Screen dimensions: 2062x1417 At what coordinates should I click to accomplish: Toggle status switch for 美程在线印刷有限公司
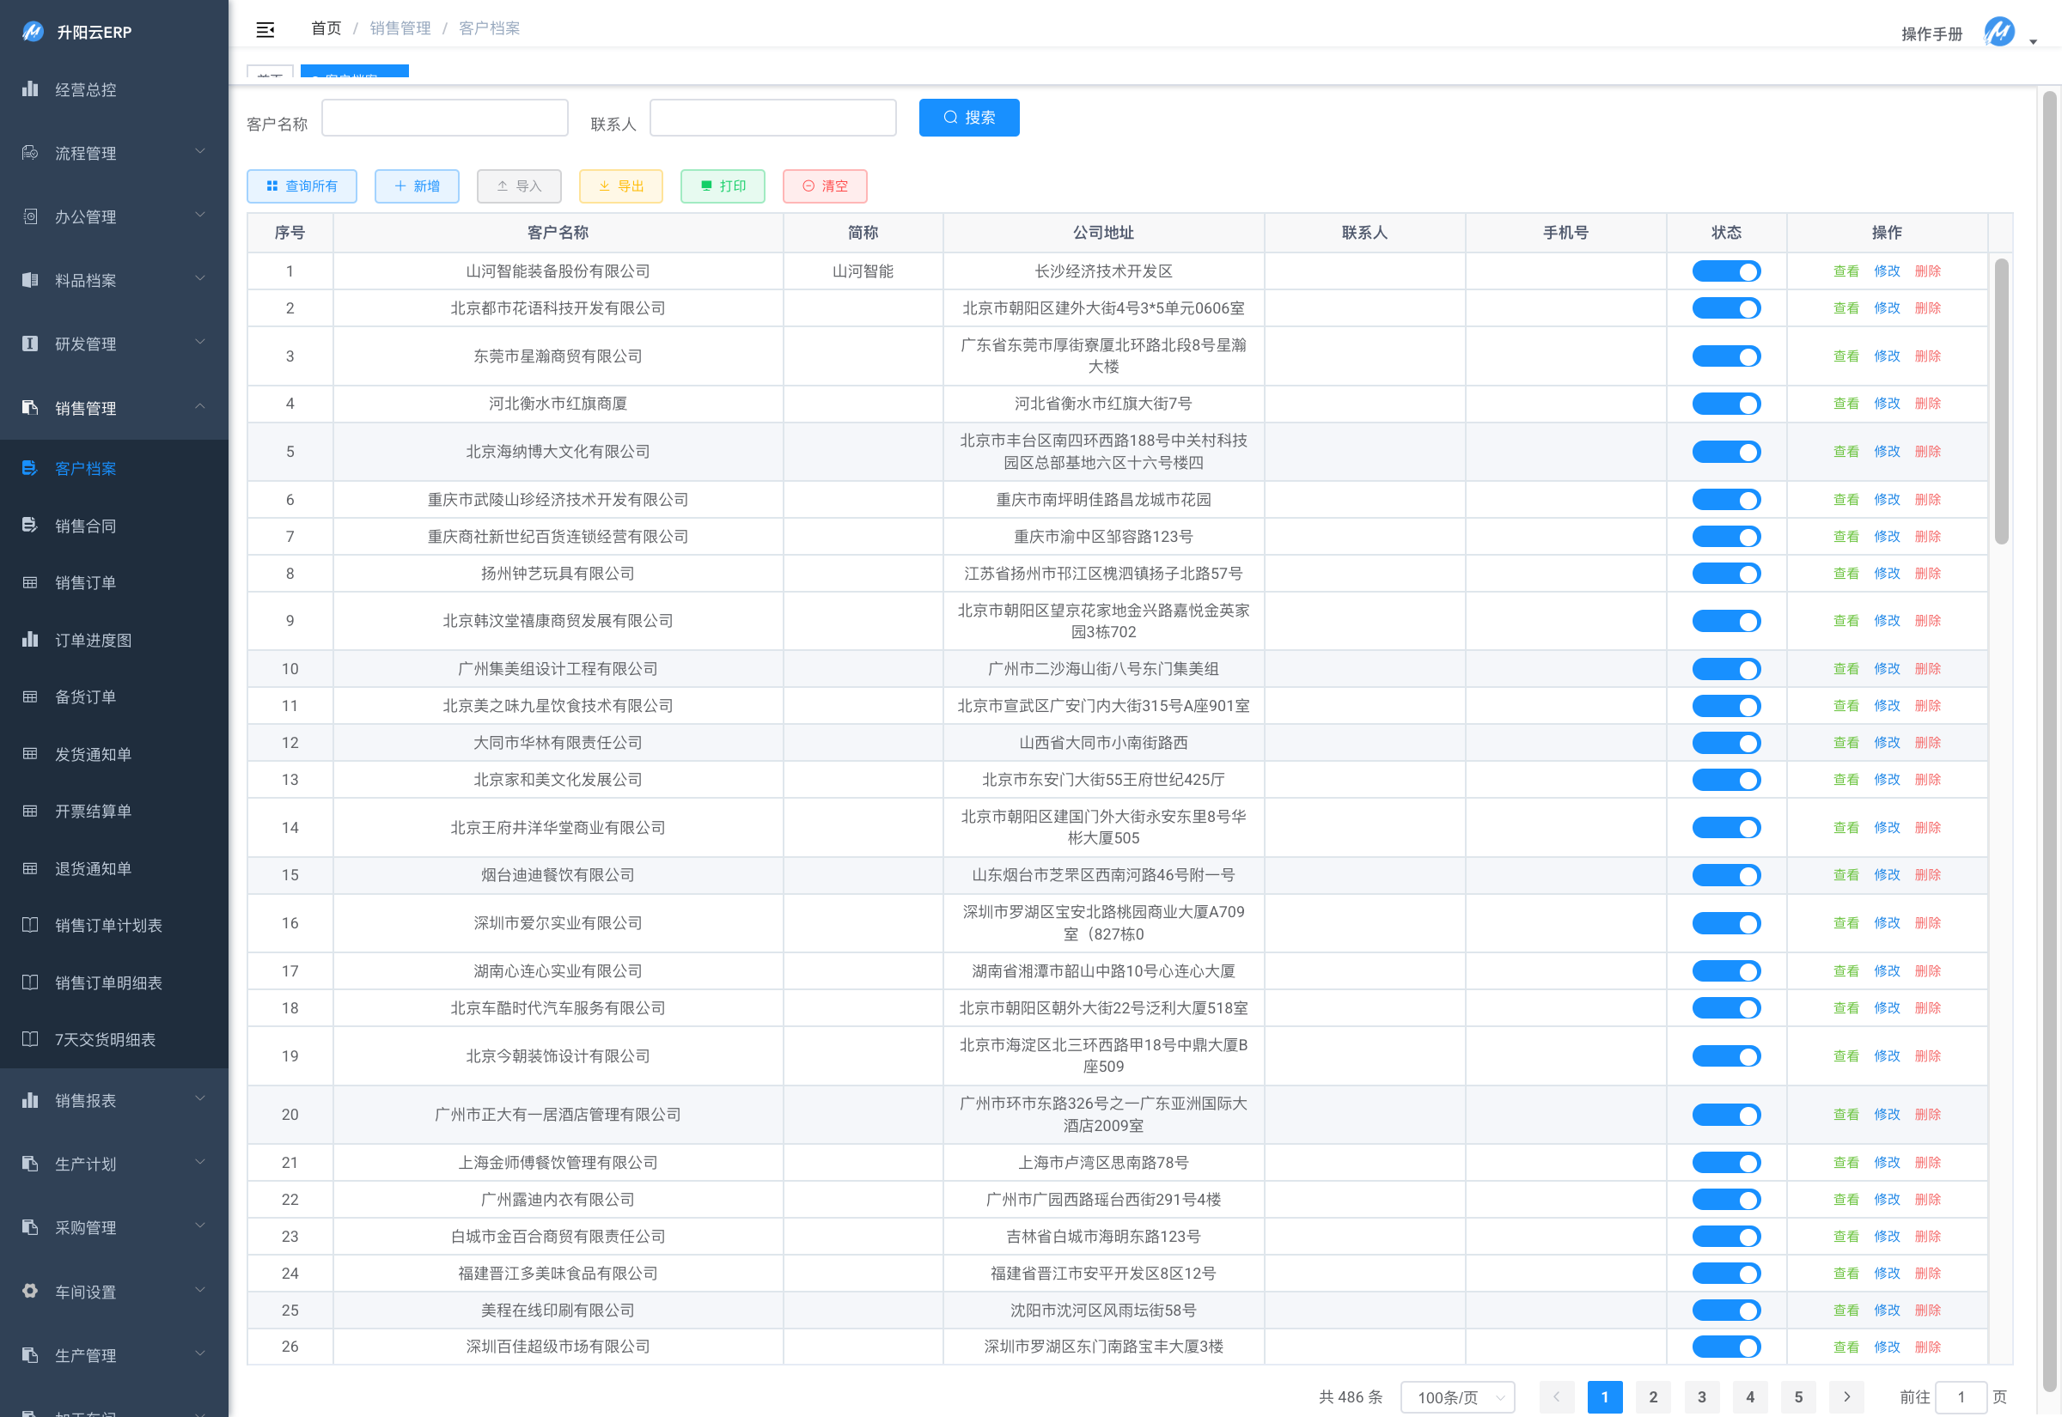tap(1725, 1310)
